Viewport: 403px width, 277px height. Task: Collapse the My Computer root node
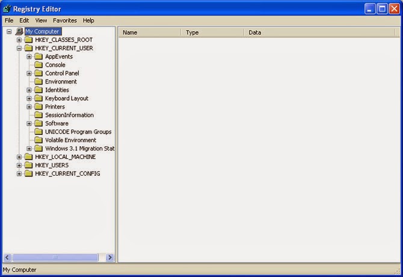(9, 32)
